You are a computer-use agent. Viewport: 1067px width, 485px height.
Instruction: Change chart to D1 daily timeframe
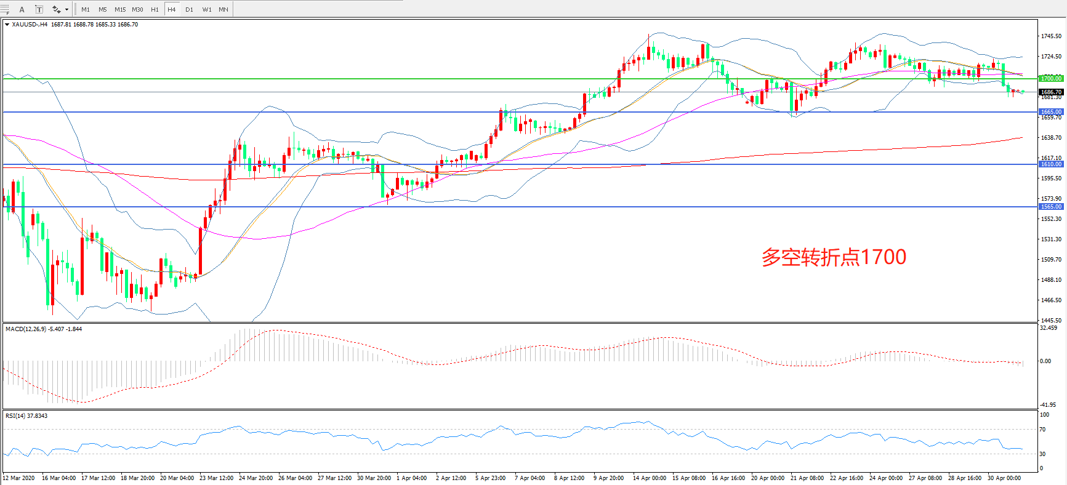[189, 9]
